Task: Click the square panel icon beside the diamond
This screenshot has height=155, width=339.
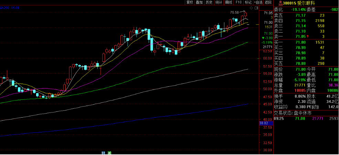Action: 256,8
